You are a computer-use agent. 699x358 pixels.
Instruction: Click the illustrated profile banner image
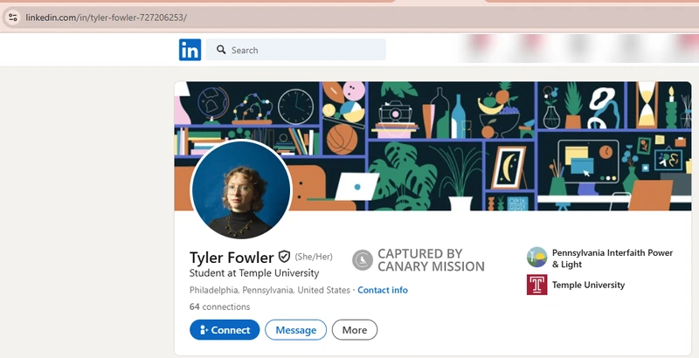point(433,146)
